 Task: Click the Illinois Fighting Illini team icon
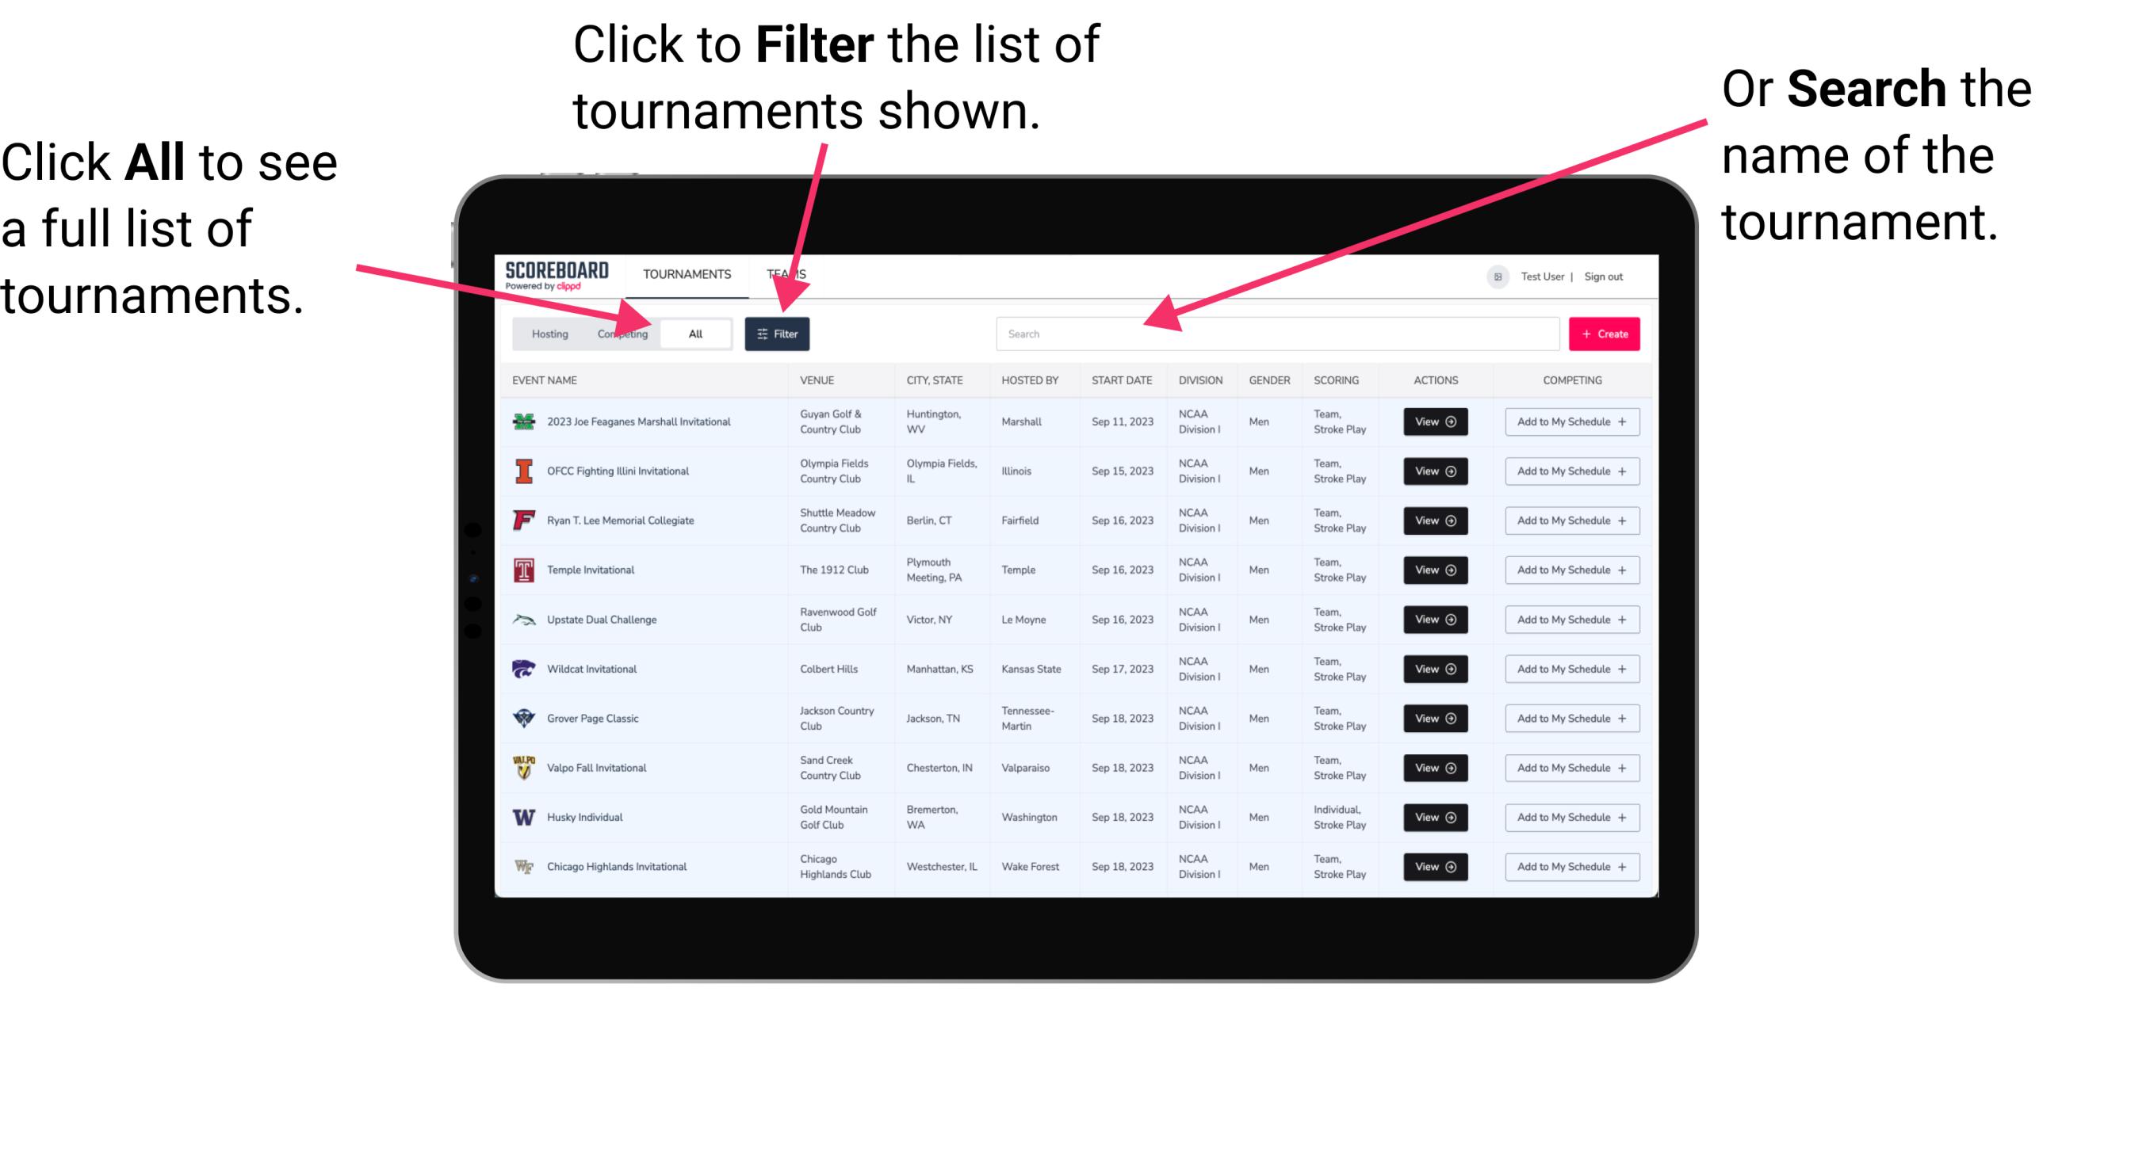(522, 471)
